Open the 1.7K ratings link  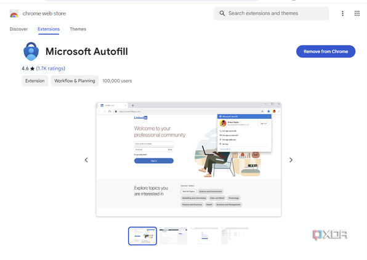pos(50,68)
